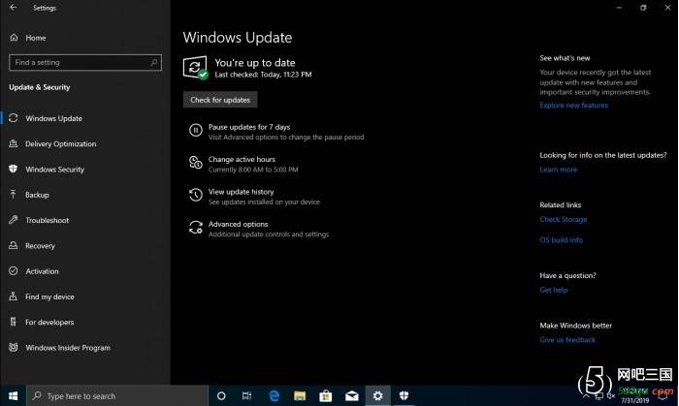The height and width of the screenshot is (406, 679).
Task: Select the Activation checkmark icon
Action: [x=14, y=270]
